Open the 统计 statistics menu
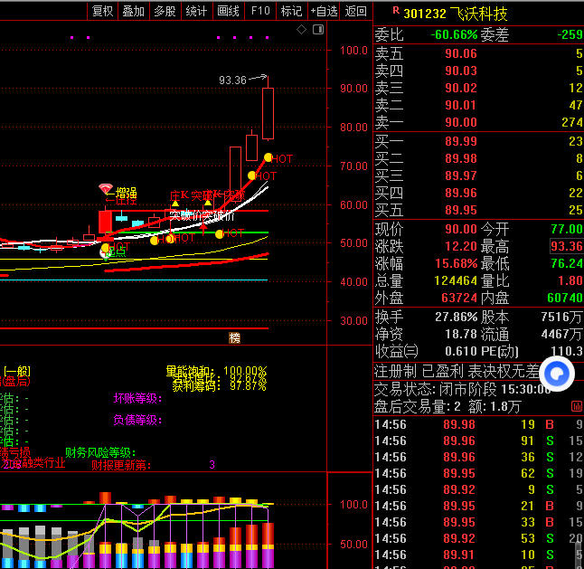Image resolution: width=584 pixels, height=569 pixels. (x=196, y=11)
